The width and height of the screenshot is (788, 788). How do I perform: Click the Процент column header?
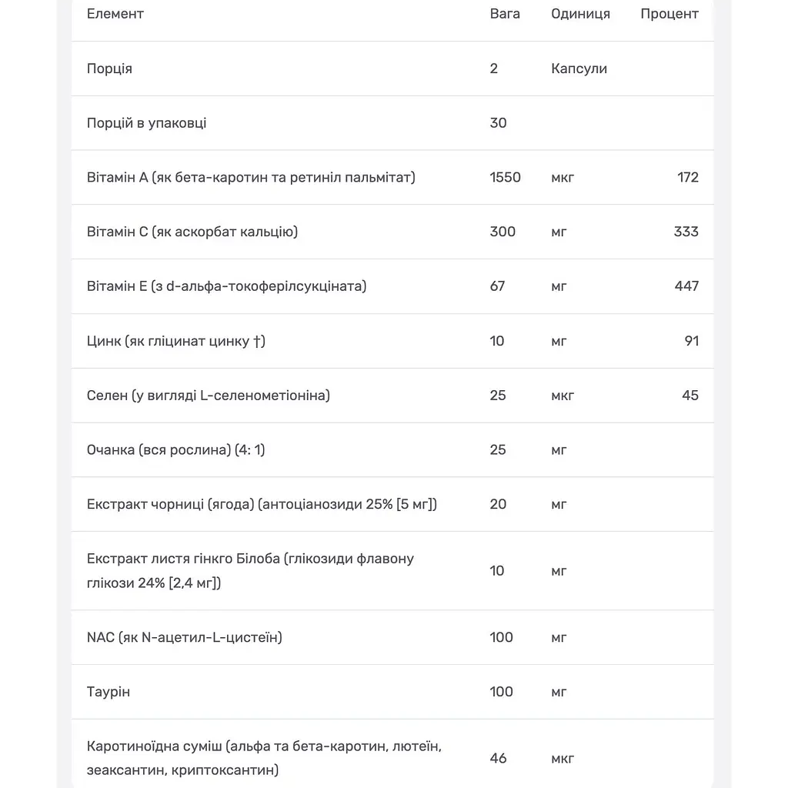click(x=669, y=14)
